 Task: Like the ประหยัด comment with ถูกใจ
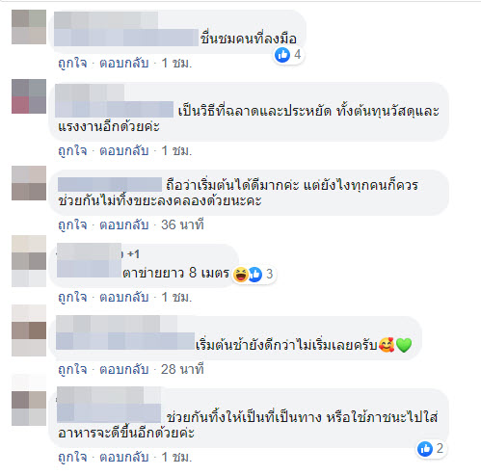tap(72, 150)
